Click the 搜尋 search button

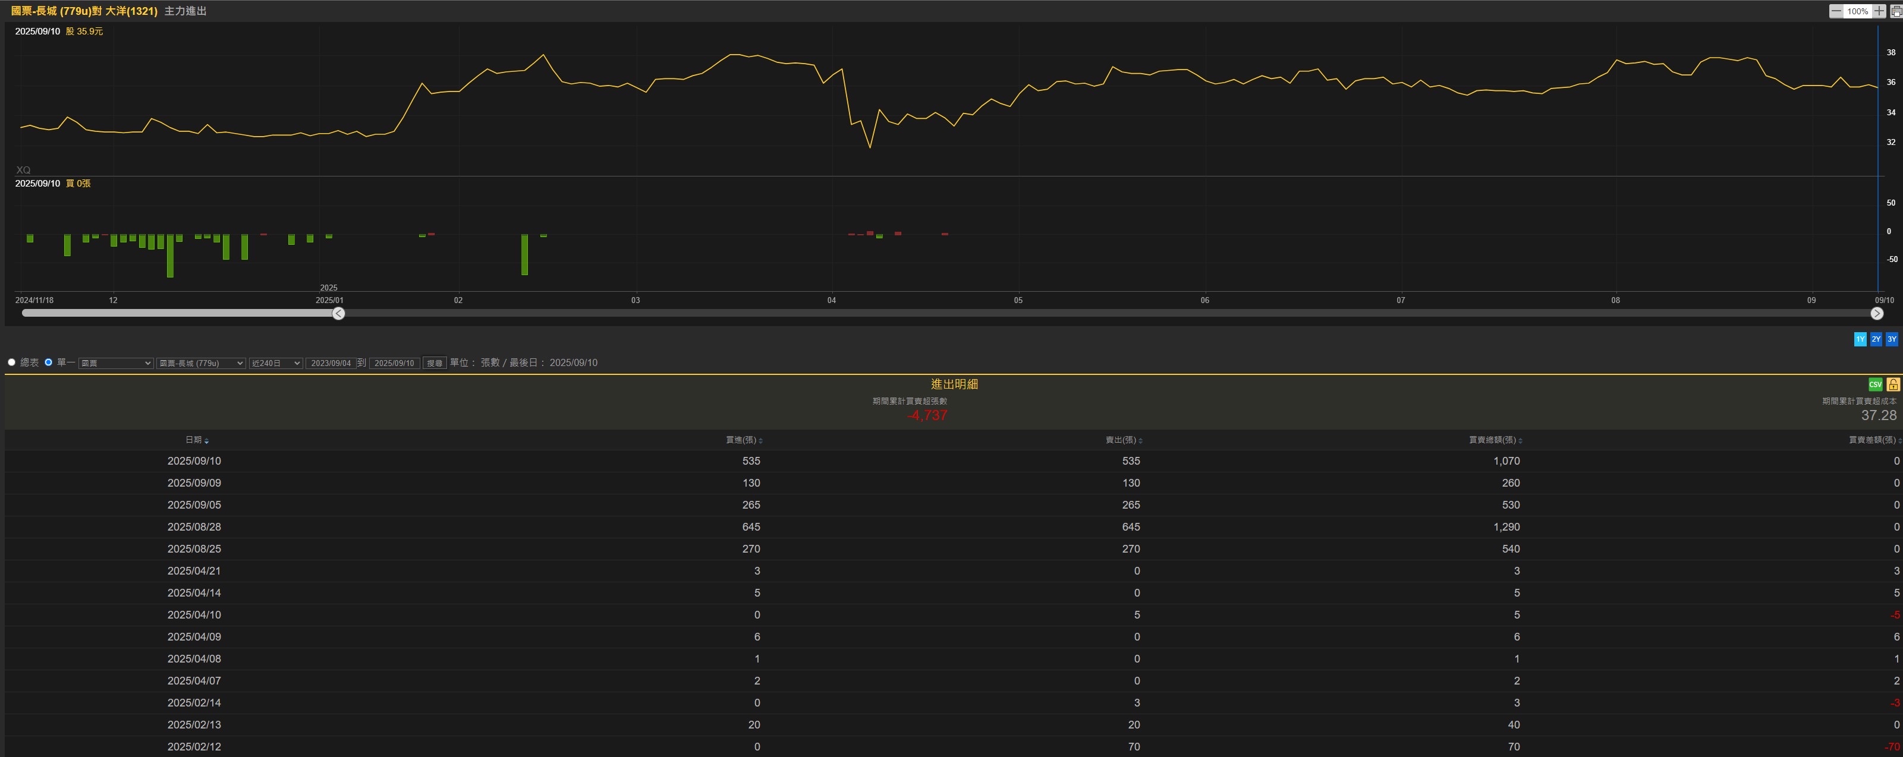435,364
